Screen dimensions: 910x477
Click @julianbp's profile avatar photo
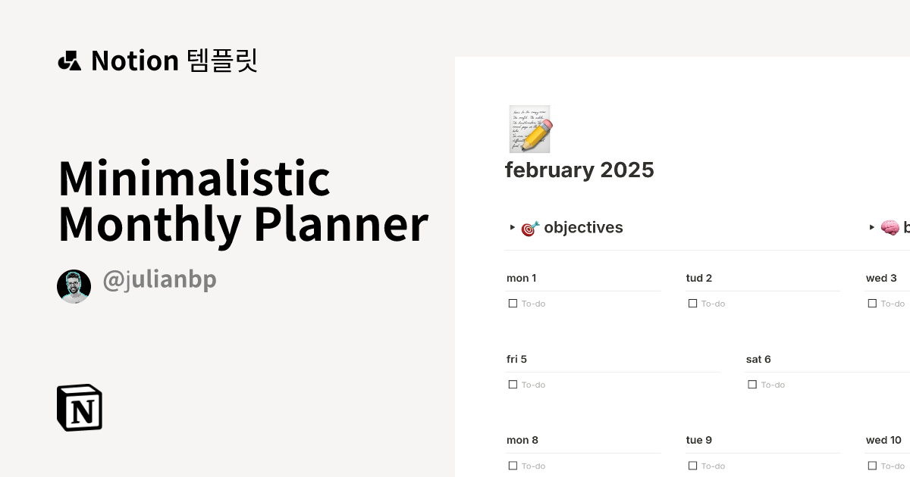click(x=74, y=286)
